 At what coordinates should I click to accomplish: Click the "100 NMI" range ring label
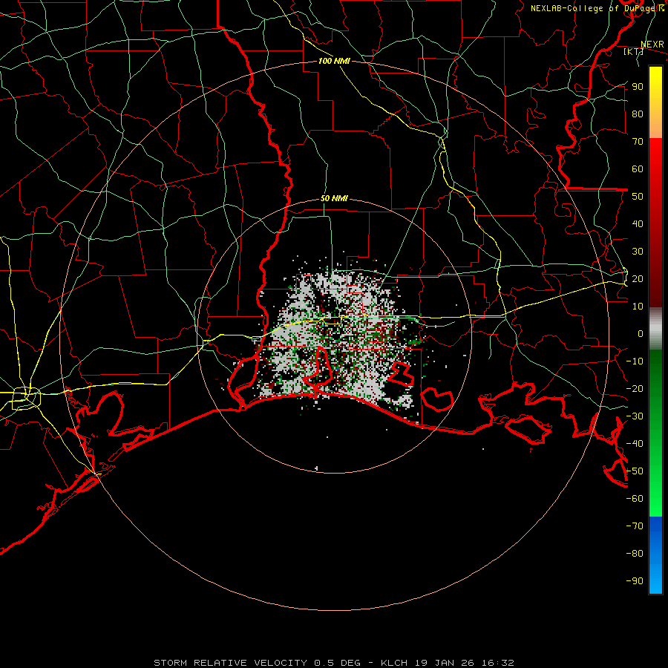click(x=334, y=61)
